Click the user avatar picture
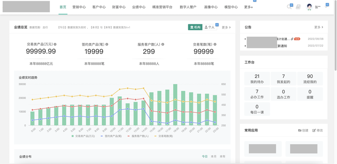Screen dimensions: 337x164 click(x=309, y=7)
